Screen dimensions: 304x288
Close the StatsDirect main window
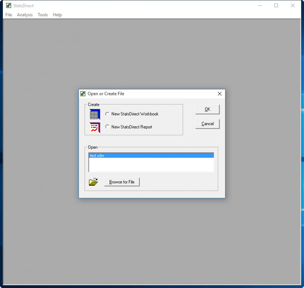point(293,5)
